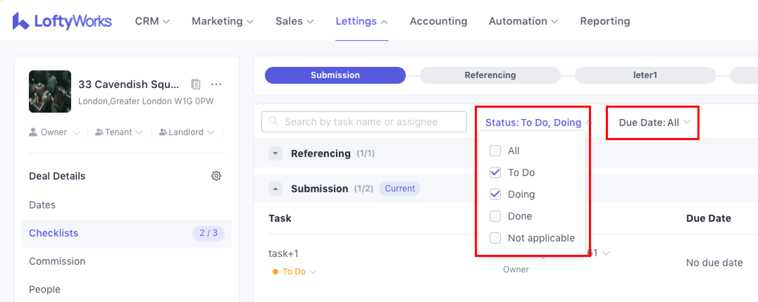Click the LoftyWorks logo
758x302 pixels.
[62, 21]
